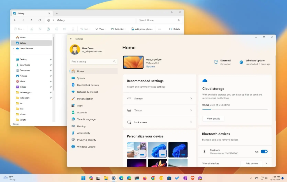Open the Sort dropdown in File Explorer
Screen dimensions: 287x182
tap(85, 29)
